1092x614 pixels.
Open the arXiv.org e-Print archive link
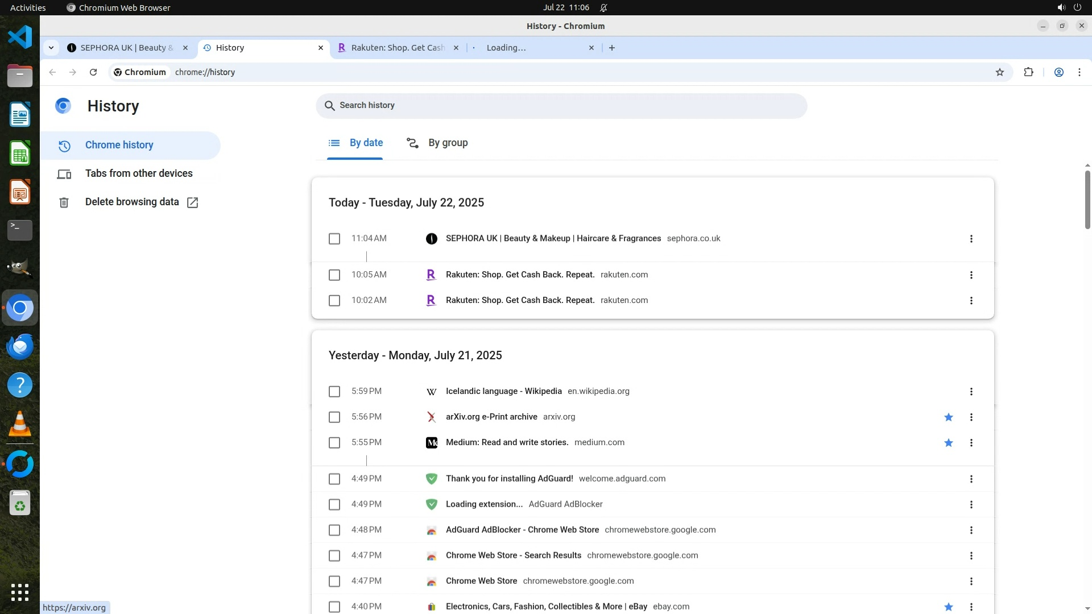point(491,417)
